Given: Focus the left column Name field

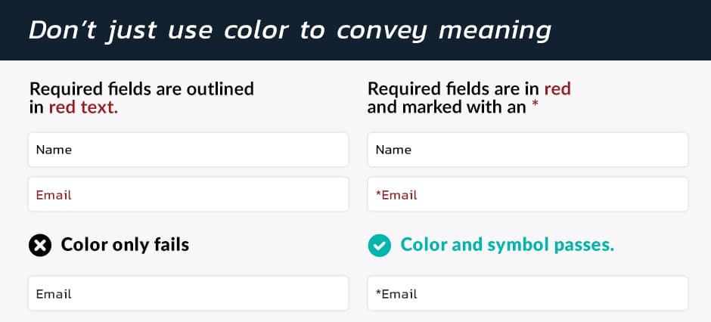Looking at the screenshot, I should pyautogui.click(x=188, y=150).
